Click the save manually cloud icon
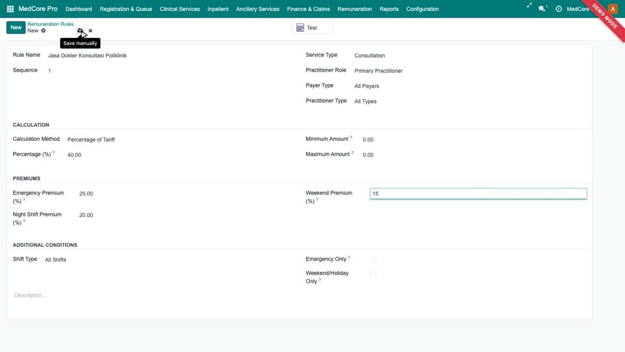The height and width of the screenshot is (352, 625). click(x=80, y=31)
